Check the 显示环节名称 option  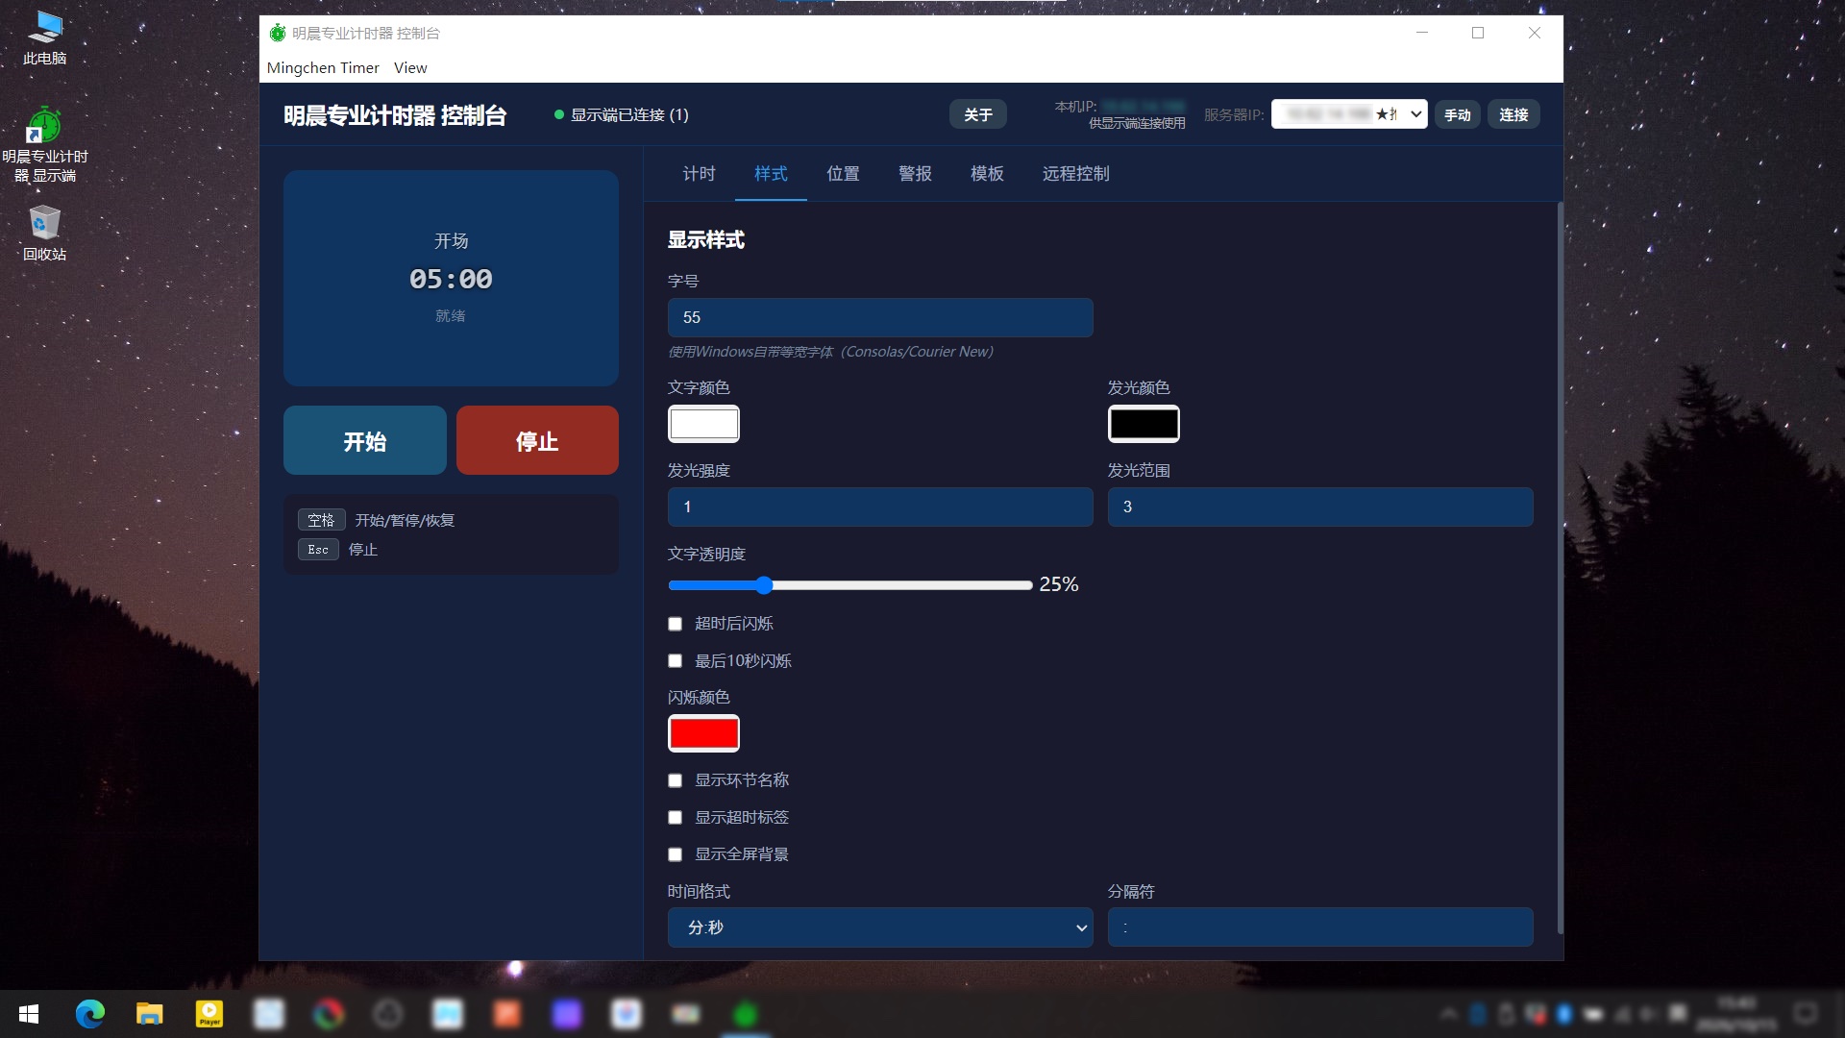point(675,780)
